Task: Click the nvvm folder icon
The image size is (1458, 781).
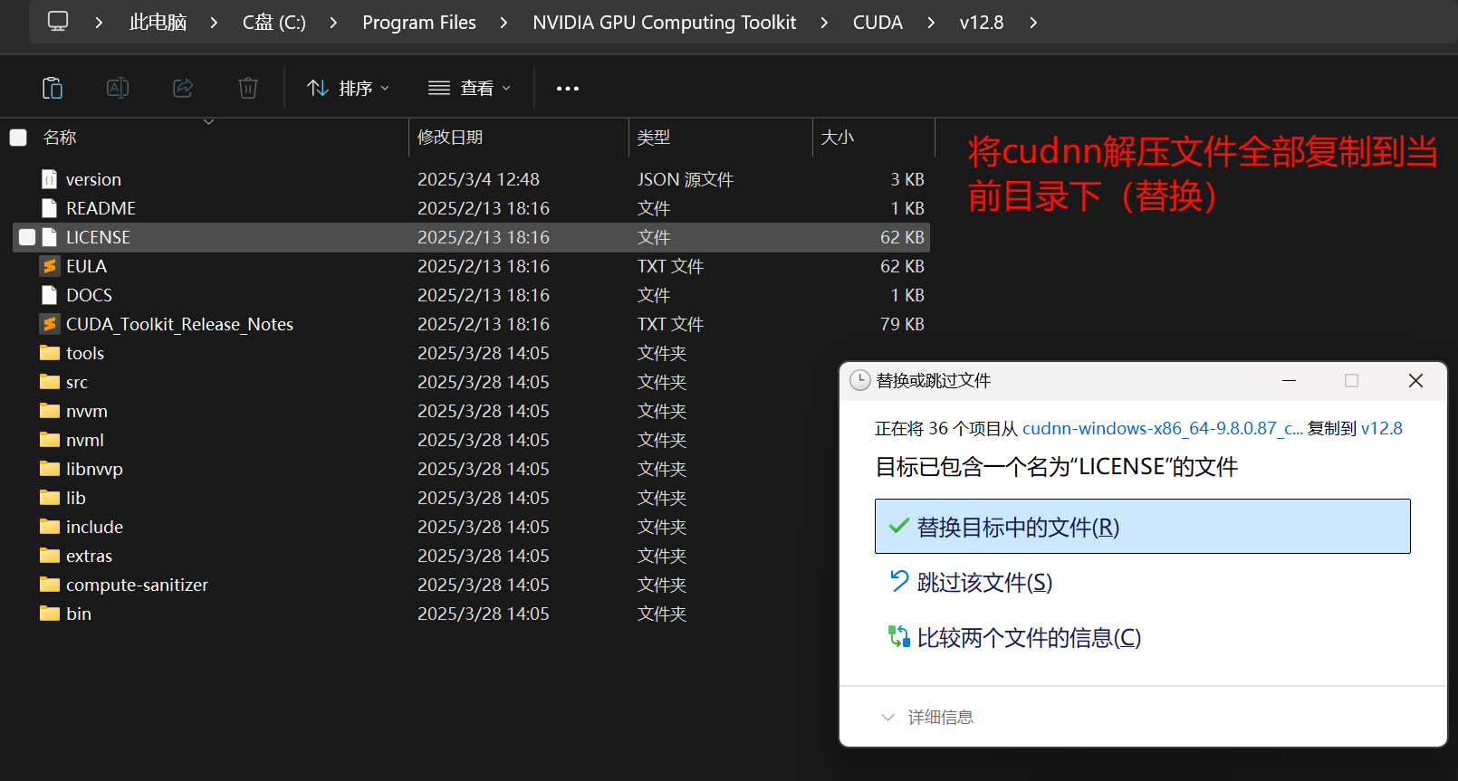Action: coord(50,411)
